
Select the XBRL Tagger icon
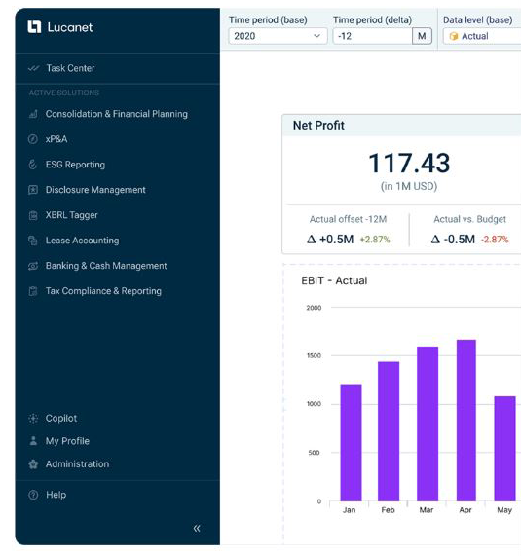click(33, 215)
